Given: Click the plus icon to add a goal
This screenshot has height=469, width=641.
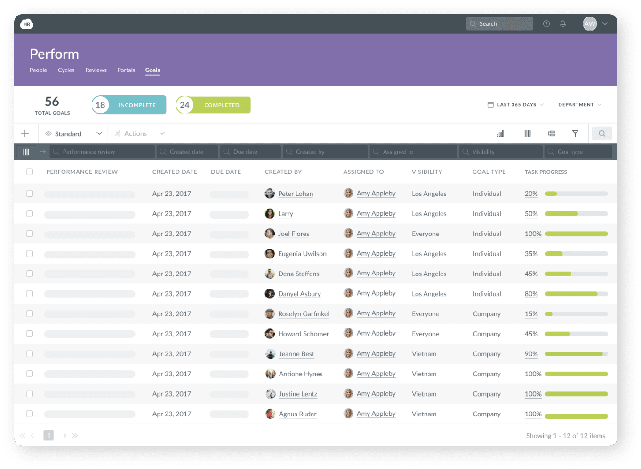Looking at the screenshot, I should tap(25, 133).
